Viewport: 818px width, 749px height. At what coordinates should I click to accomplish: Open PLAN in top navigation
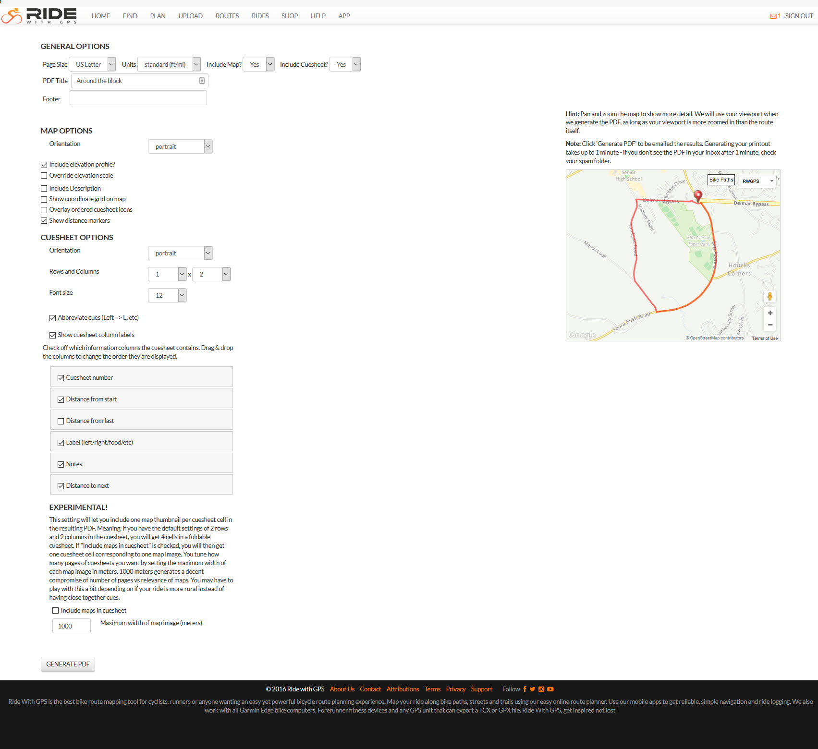[x=158, y=16]
